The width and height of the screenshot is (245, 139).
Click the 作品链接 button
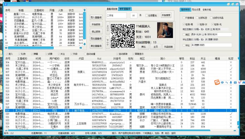168,47
